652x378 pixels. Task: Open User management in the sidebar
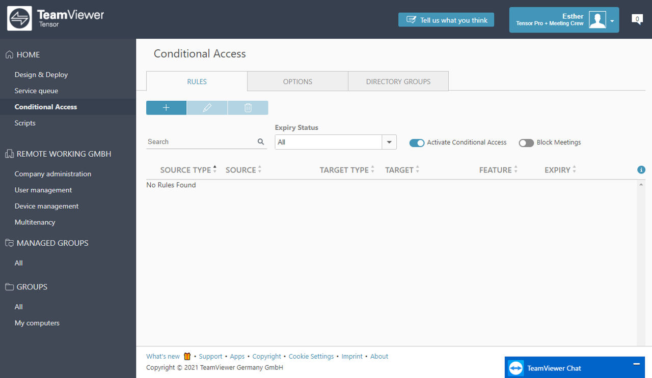point(43,190)
